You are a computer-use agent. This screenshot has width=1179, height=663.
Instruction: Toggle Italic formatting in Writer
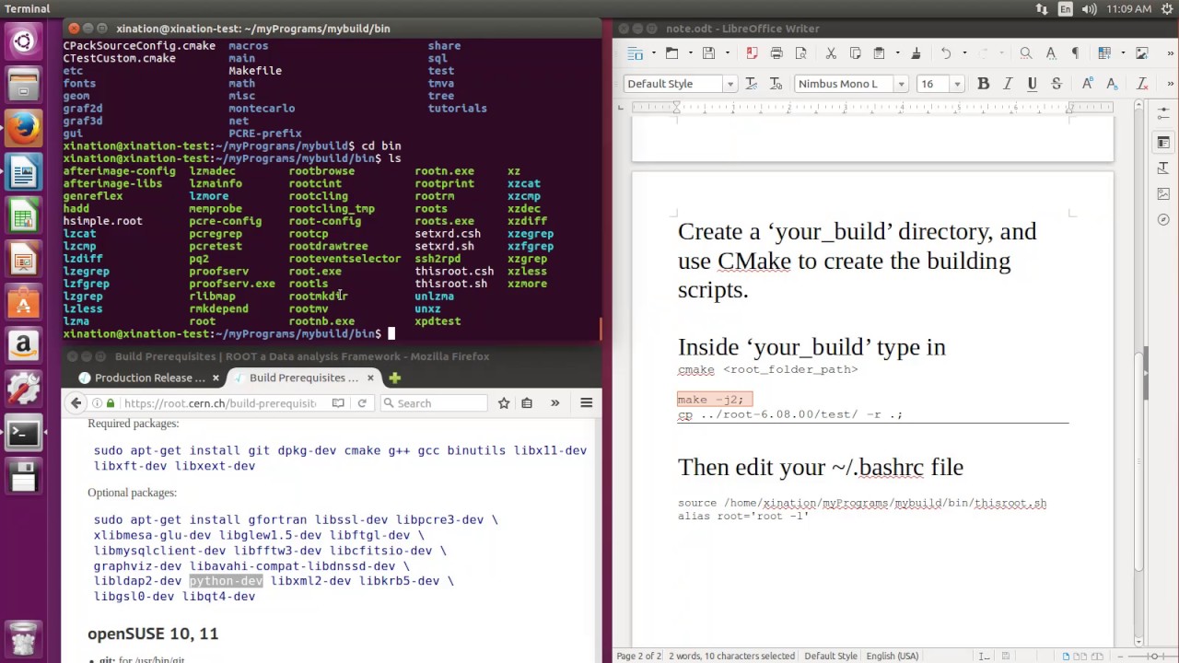[1008, 84]
